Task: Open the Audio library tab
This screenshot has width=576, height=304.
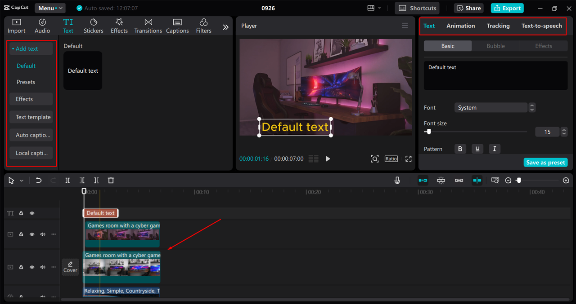Action: coord(42,26)
